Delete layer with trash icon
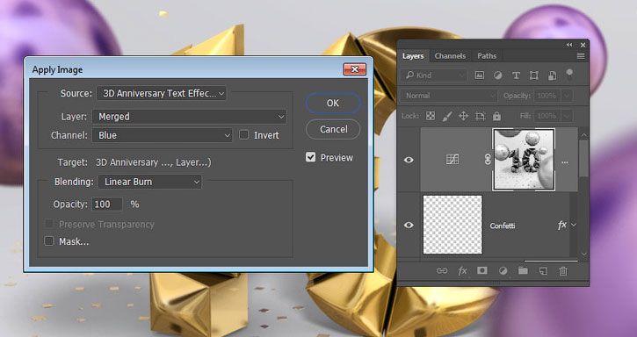This screenshot has width=637, height=337. (x=562, y=271)
